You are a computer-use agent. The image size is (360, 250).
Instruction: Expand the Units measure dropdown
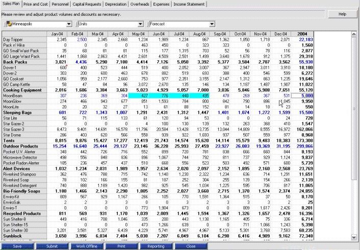141,24
